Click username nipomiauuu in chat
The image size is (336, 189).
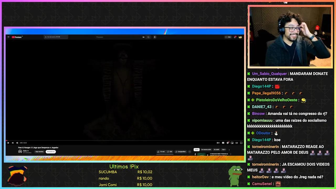(262, 120)
